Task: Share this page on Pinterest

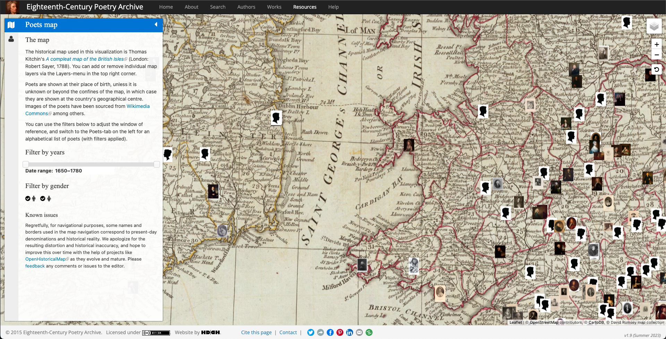Action: (x=340, y=332)
